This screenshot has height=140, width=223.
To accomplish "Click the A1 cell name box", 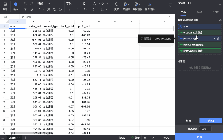I will point(10,17).
